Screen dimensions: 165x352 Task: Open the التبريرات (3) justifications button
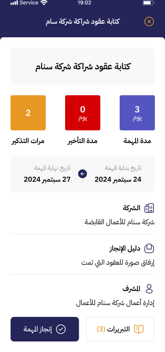click(x=120, y=329)
